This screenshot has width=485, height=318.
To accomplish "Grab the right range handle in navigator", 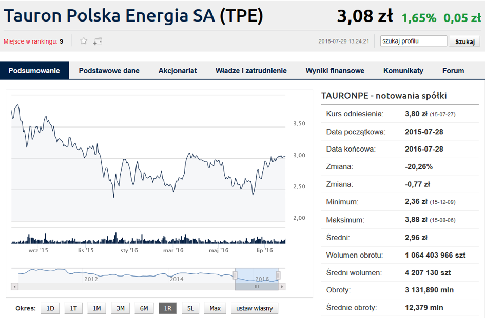I will [278, 275].
